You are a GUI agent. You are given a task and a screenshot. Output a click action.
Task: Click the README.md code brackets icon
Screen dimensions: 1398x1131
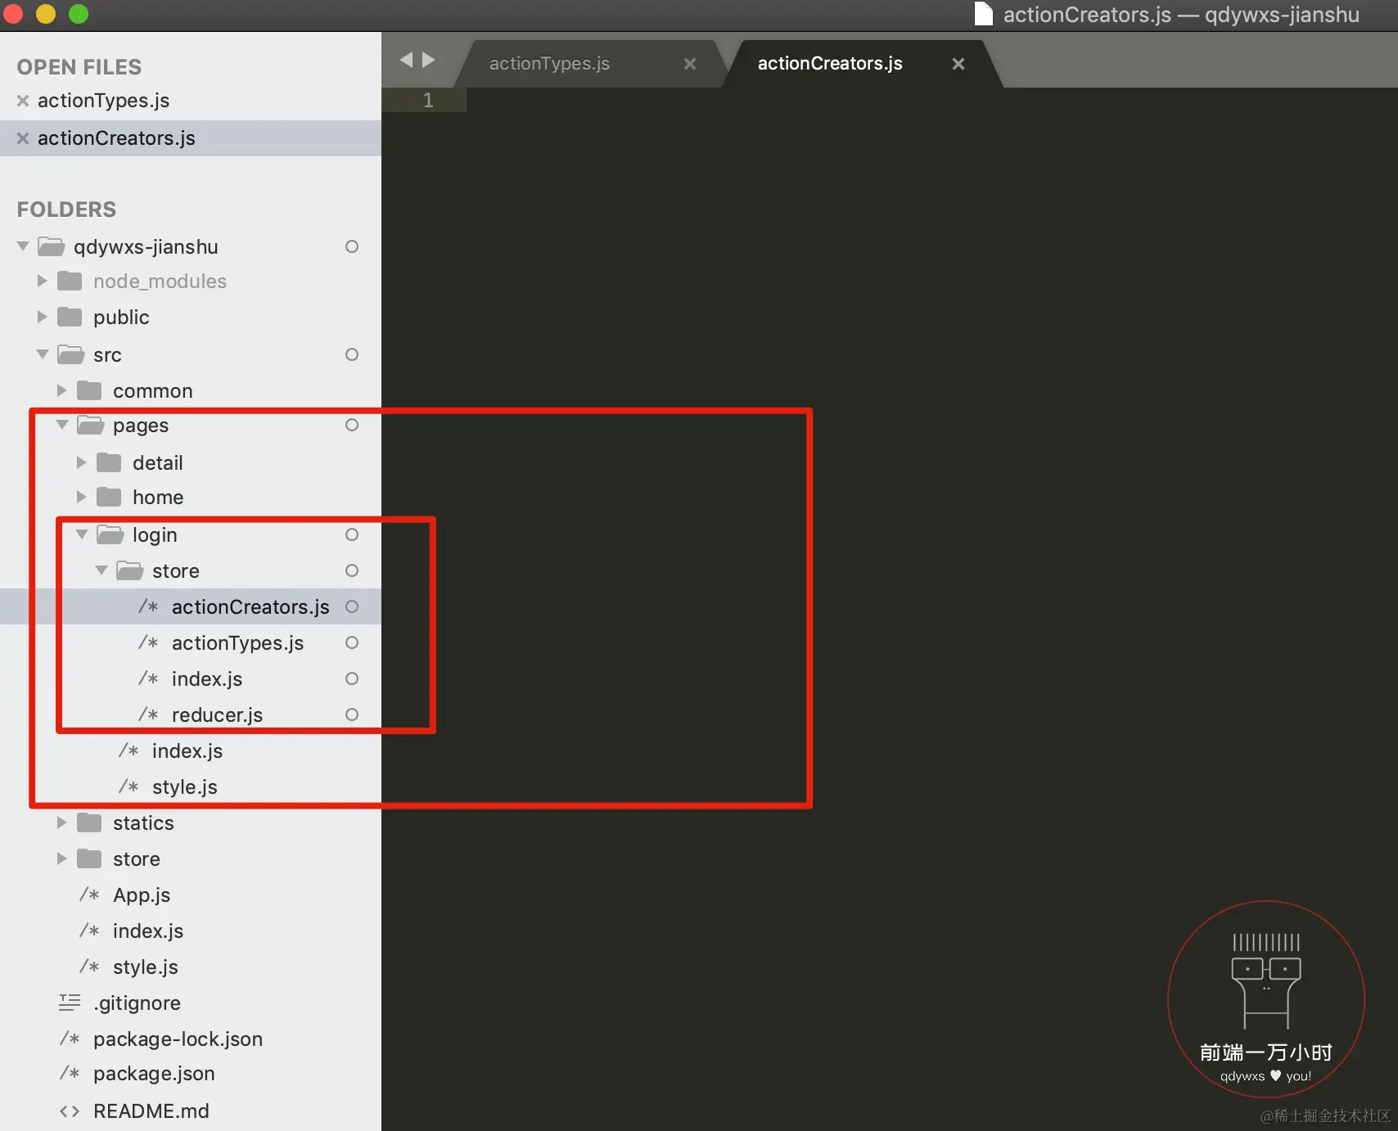[x=70, y=1111]
